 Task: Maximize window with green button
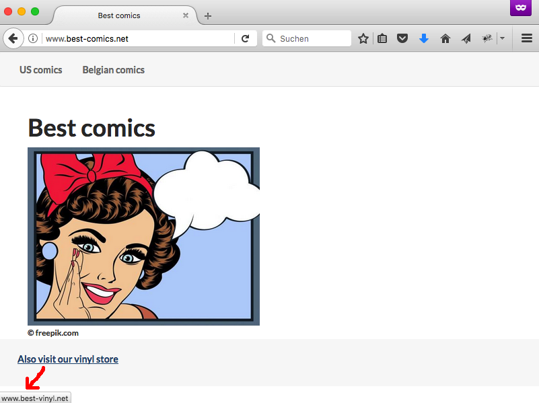point(35,11)
